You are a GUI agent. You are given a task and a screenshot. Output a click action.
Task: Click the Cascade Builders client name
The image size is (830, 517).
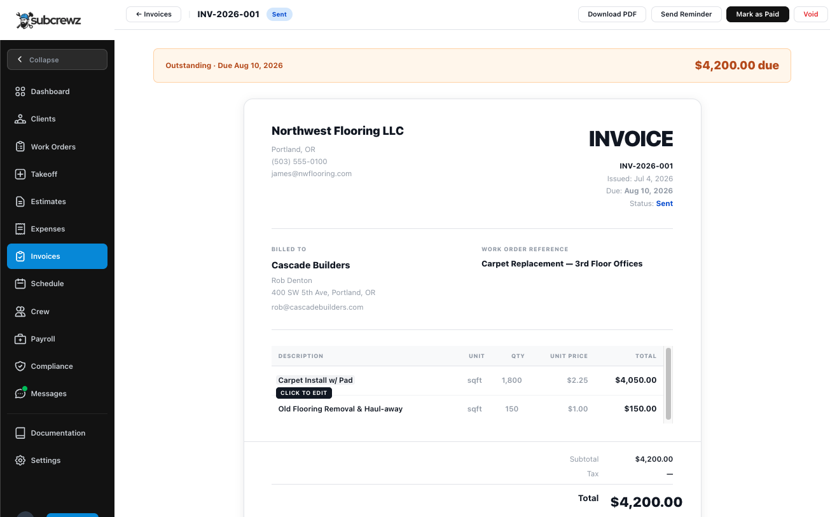[x=311, y=265]
